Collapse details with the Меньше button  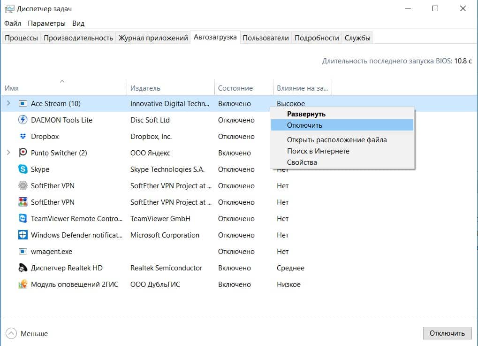click(28, 333)
